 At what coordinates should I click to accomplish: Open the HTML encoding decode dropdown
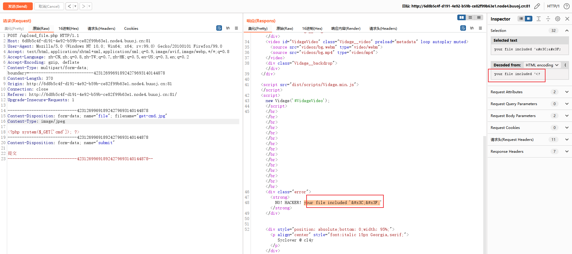pyautogui.click(x=542, y=65)
